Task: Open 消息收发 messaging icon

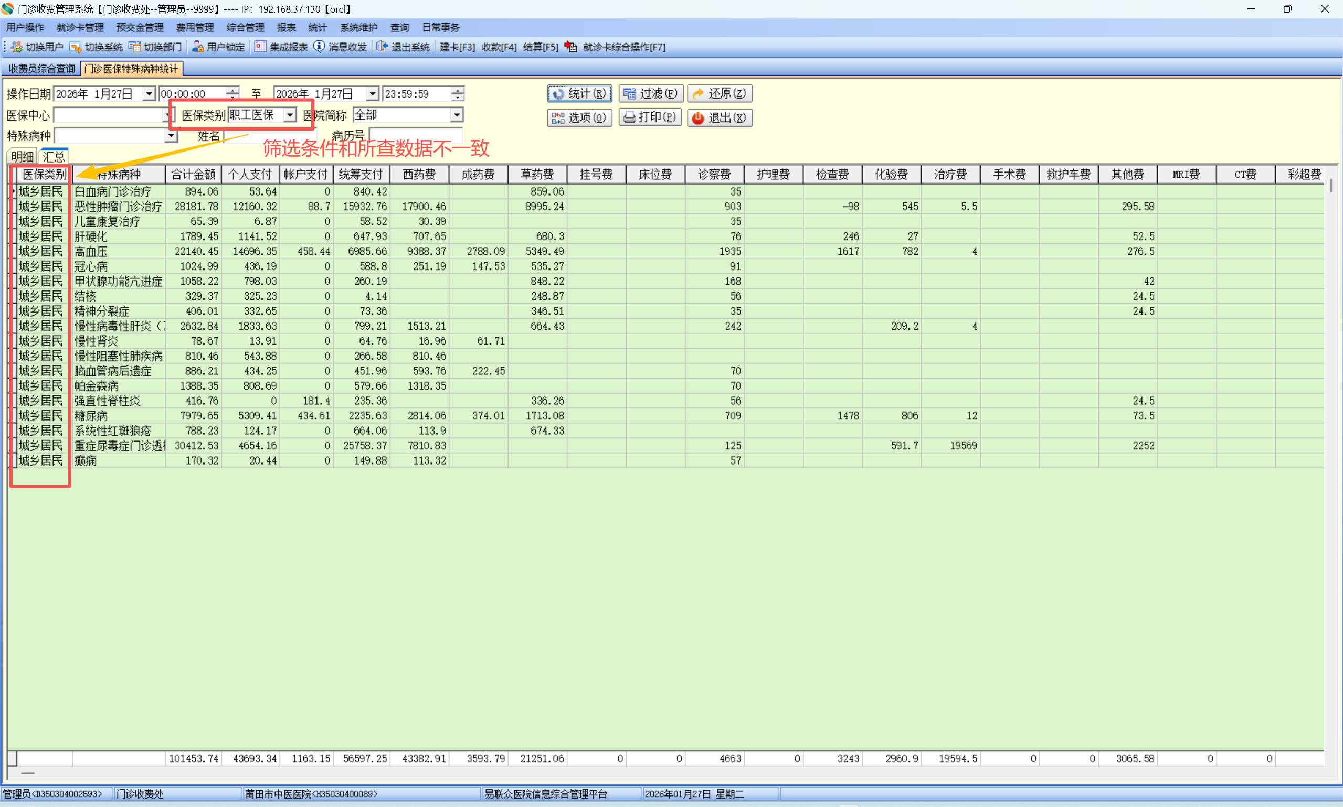Action: (x=320, y=47)
